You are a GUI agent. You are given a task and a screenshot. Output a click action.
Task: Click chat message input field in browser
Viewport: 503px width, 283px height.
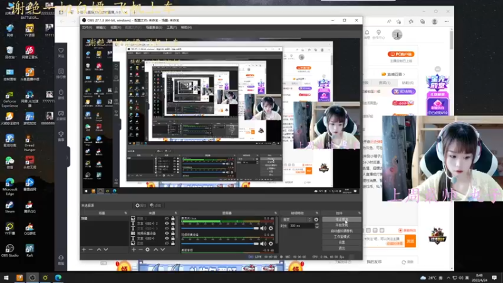(384, 241)
